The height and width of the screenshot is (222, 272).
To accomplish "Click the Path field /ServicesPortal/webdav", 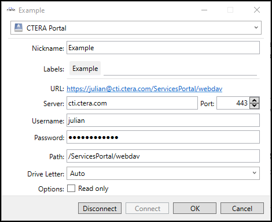I will [163, 156].
